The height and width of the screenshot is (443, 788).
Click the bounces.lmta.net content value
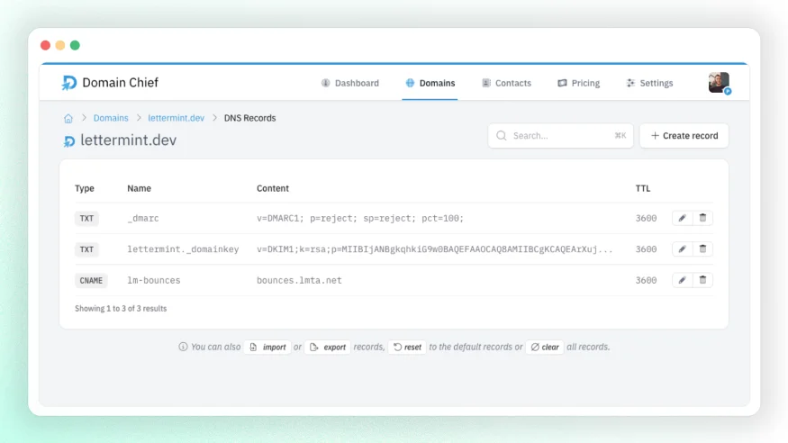(299, 280)
